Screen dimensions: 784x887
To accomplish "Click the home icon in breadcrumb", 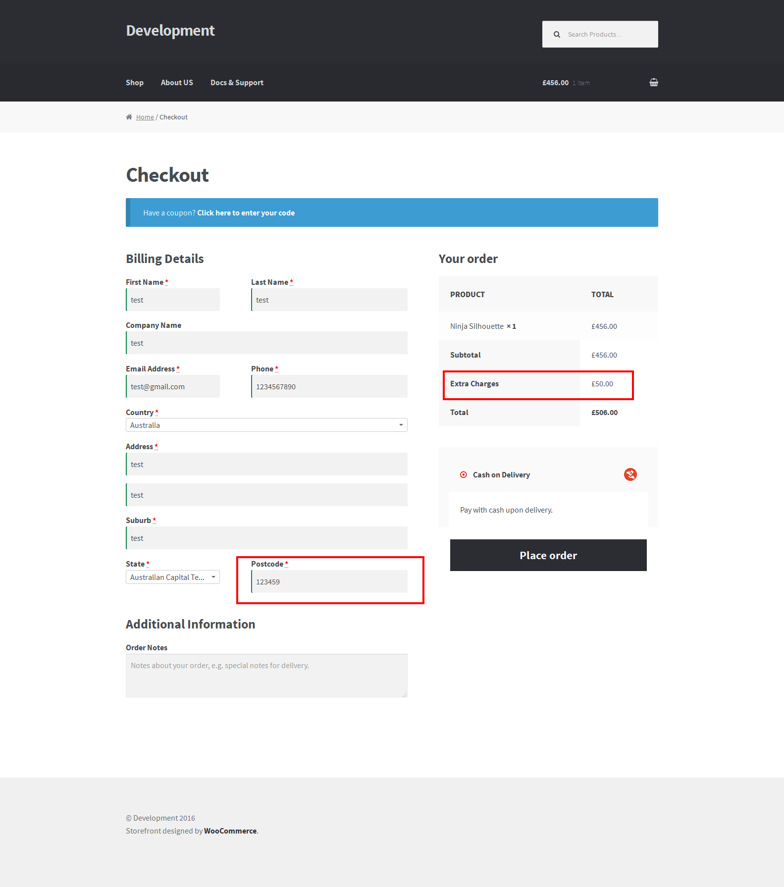I will (x=129, y=117).
